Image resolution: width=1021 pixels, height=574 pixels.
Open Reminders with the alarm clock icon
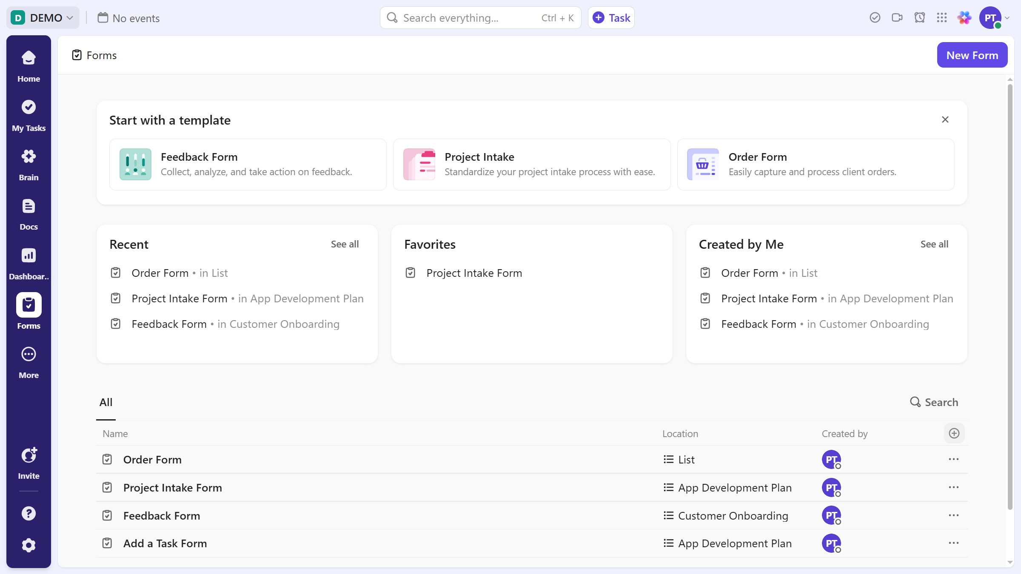click(x=920, y=17)
